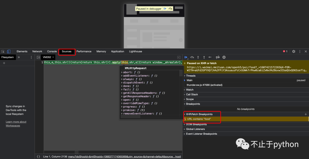Toggle the device toolbar icon
Viewport: 309px width, 159px height.
click(x=9, y=51)
